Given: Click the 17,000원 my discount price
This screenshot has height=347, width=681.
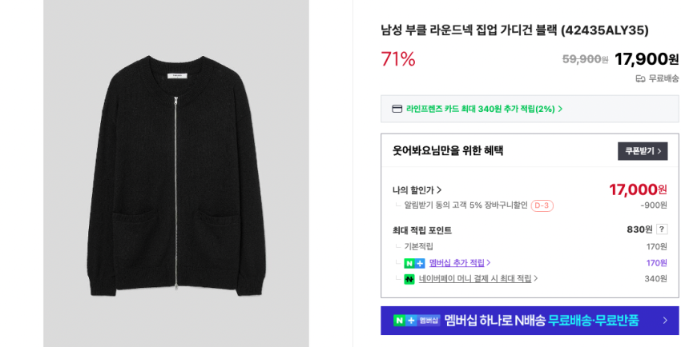Looking at the screenshot, I should coord(638,189).
